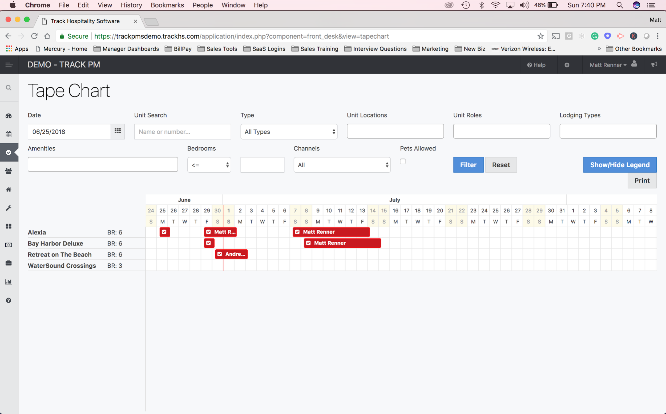666x414 pixels.
Task: Expand the Bedrooms operator dropdown
Action: tap(209, 165)
